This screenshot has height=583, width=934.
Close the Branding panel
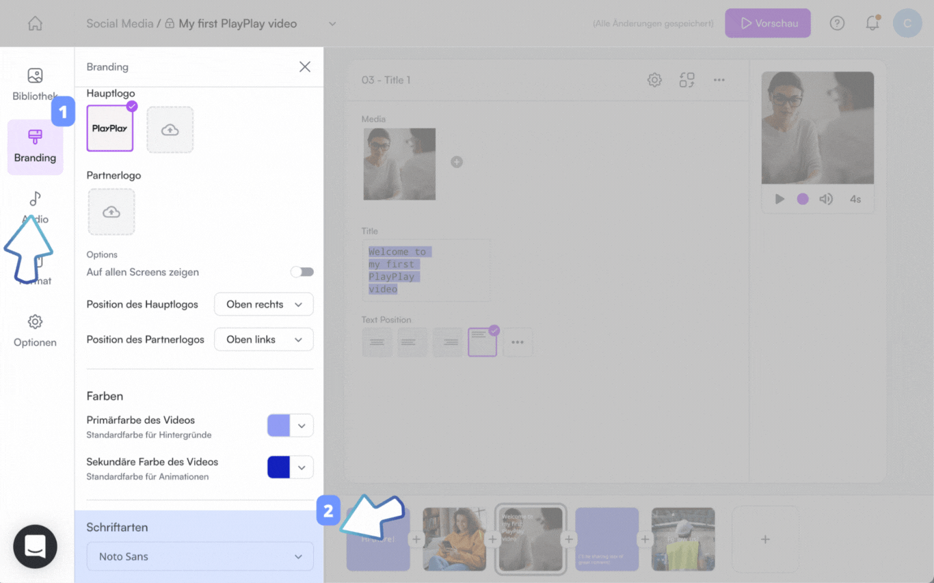click(305, 66)
